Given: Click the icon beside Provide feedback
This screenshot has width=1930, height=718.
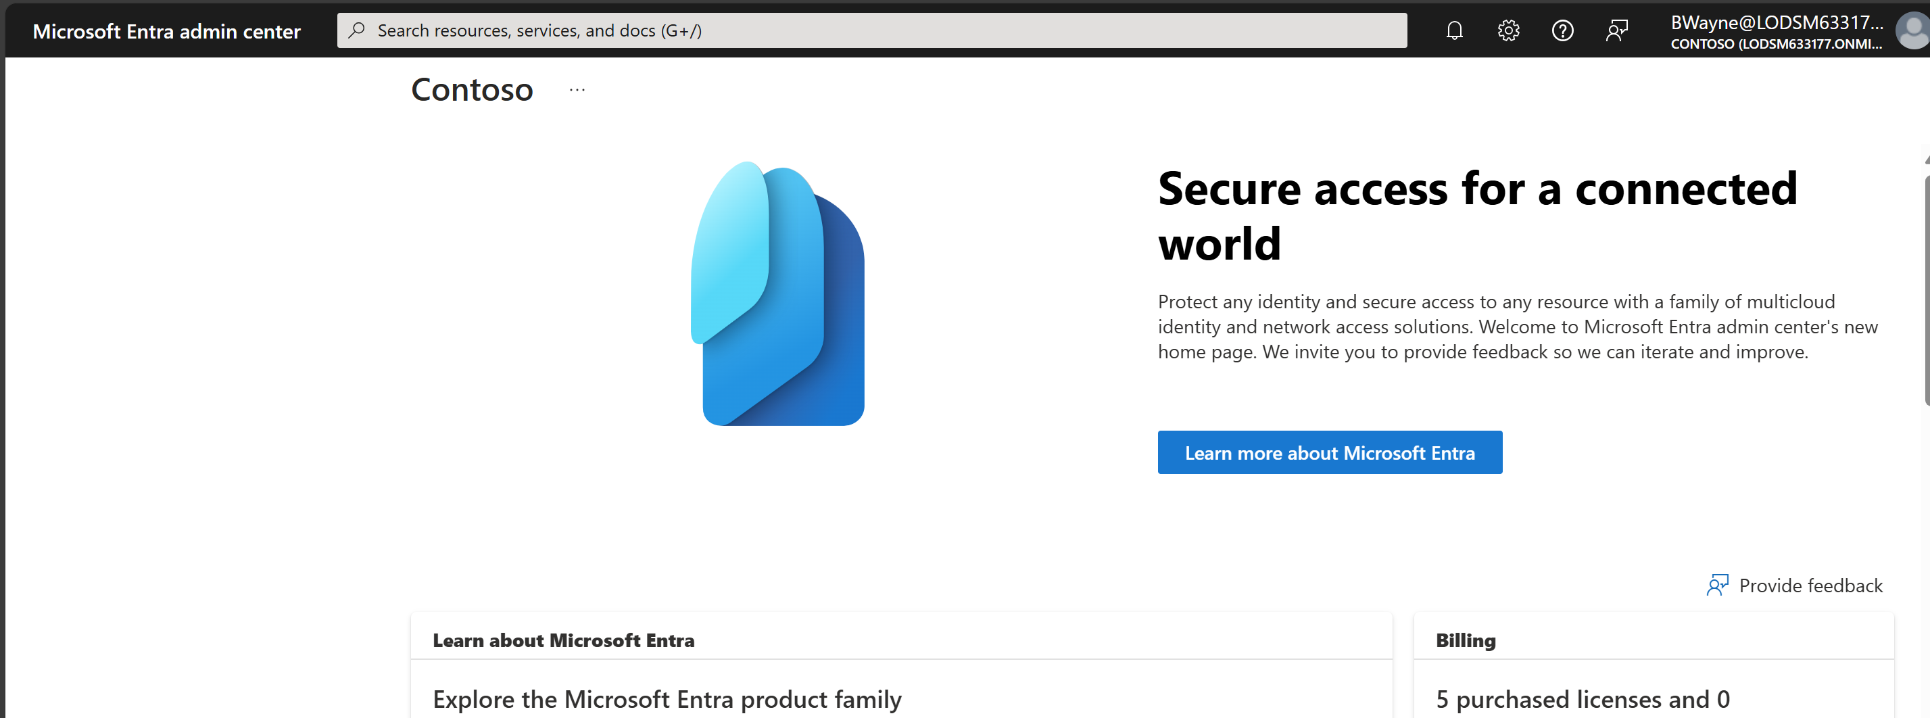Looking at the screenshot, I should tap(1716, 585).
